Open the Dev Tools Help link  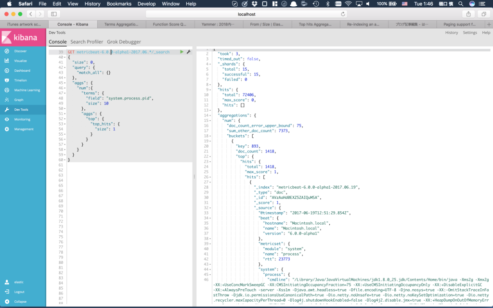click(486, 33)
